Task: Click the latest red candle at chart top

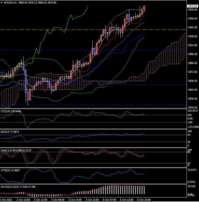Action: tap(144, 8)
